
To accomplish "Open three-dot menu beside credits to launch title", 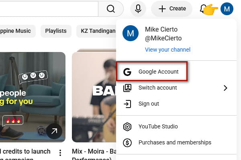I will (x=60, y=153).
